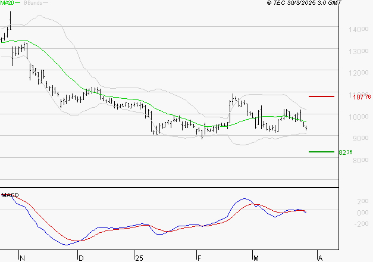Click the M month axis label

[x=256, y=258]
